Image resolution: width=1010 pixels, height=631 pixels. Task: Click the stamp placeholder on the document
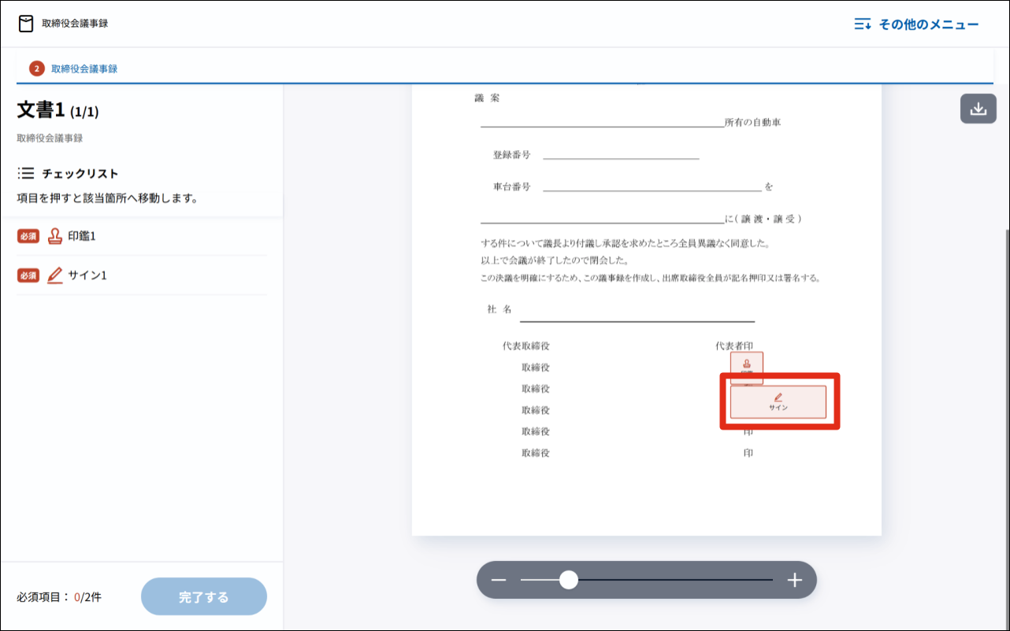click(x=746, y=367)
